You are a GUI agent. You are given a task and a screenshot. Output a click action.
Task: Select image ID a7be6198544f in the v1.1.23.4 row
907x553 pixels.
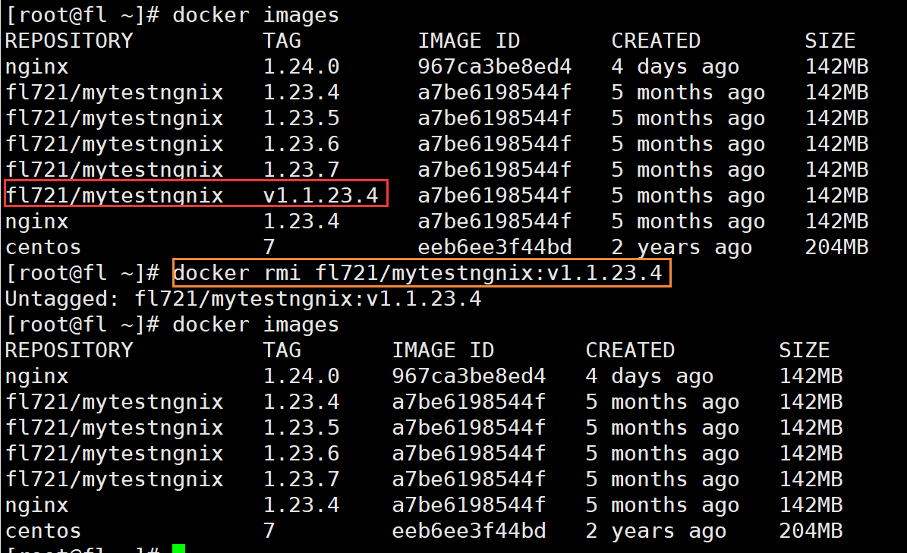(495, 195)
